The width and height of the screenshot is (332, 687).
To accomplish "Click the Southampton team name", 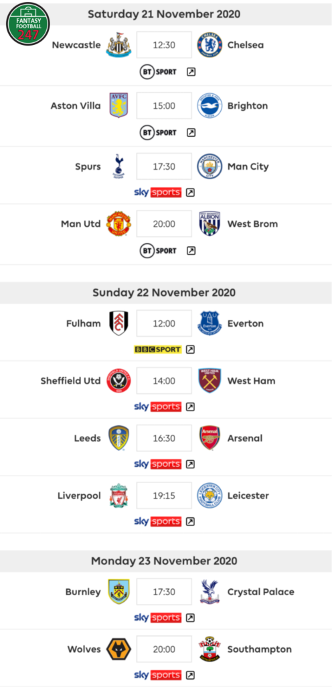I will pos(260,649).
